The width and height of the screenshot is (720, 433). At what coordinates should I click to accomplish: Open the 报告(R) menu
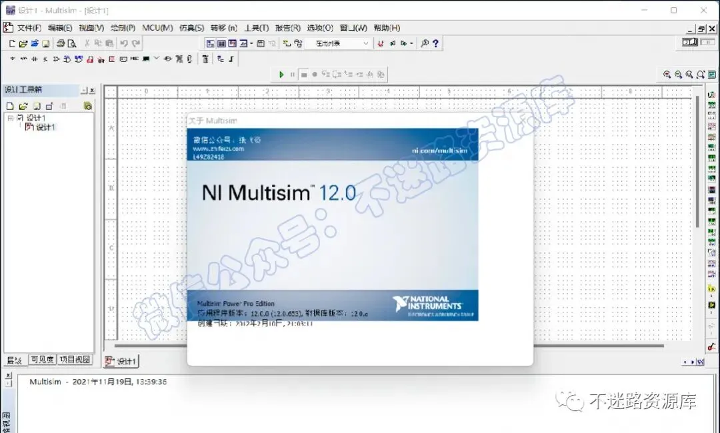[x=288, y=28]
